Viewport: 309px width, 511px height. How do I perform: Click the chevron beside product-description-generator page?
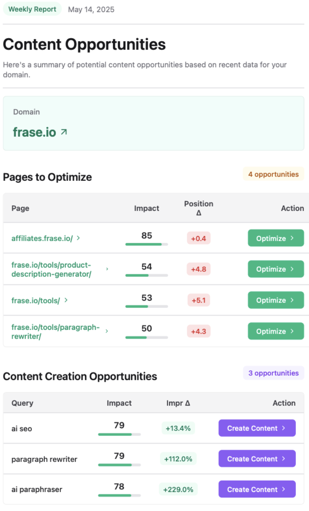(107, 269)
